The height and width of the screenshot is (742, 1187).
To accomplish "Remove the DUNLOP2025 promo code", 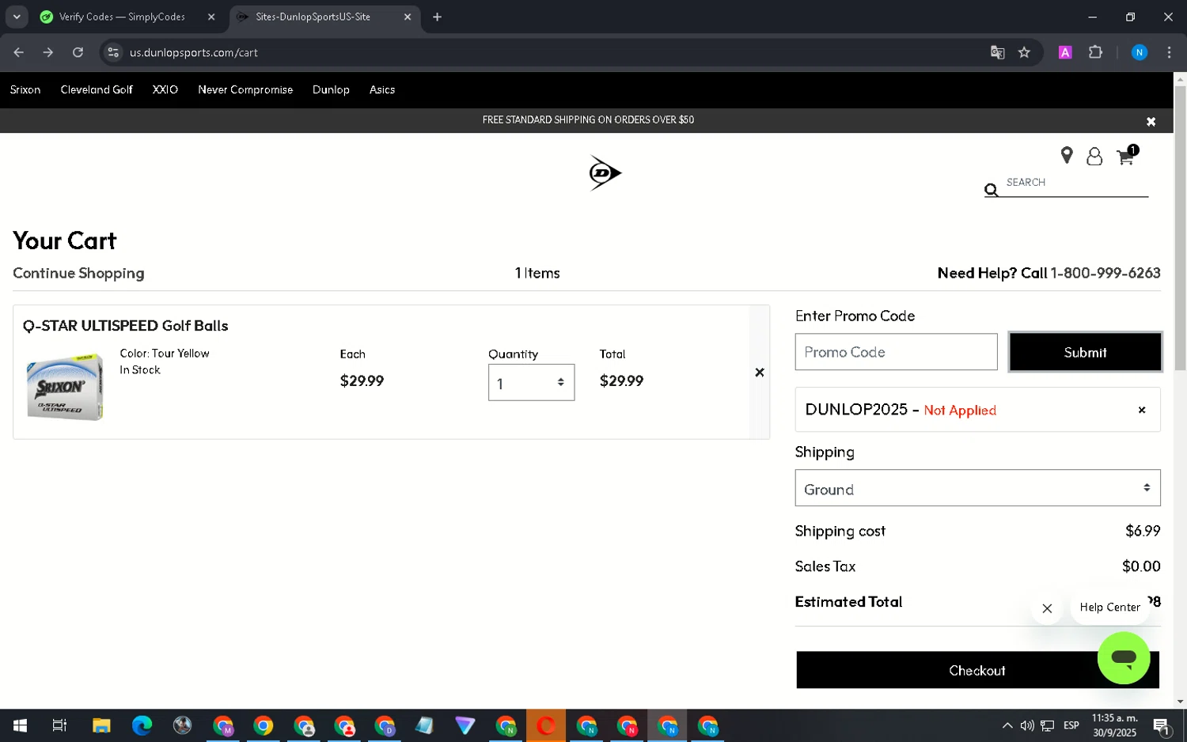I will coord(1142,410).
